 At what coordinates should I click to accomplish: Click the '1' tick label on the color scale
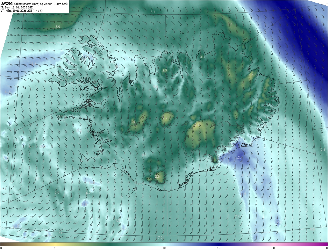[x=55, y=248]
